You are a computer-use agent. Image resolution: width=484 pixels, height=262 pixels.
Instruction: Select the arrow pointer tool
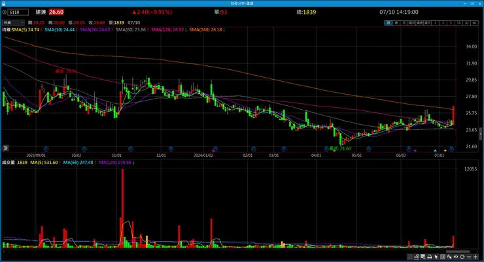[436, 257]
